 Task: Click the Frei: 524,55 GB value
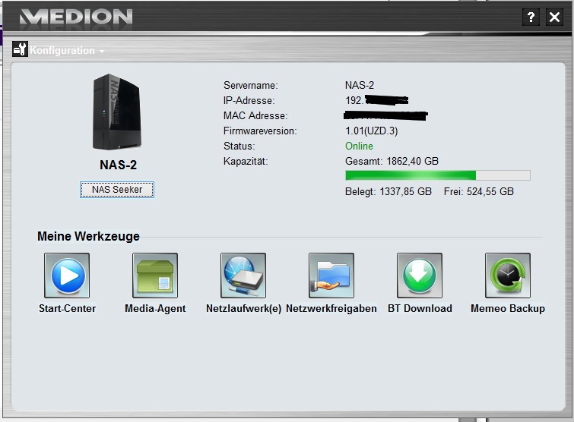(479, 191)
